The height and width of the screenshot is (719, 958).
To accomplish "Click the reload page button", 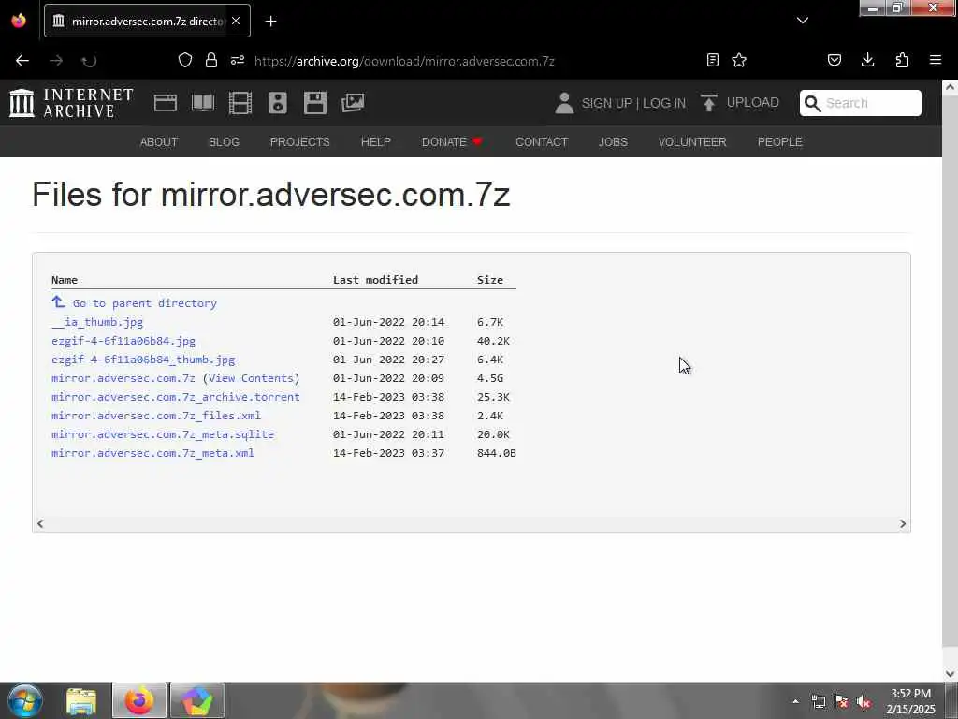I will [89, 61].
